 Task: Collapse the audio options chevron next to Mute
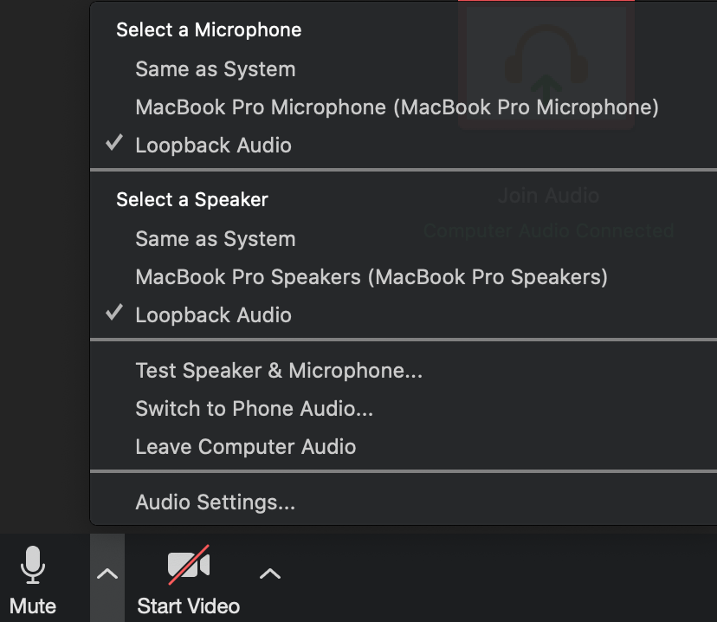(x=107, y=574)
